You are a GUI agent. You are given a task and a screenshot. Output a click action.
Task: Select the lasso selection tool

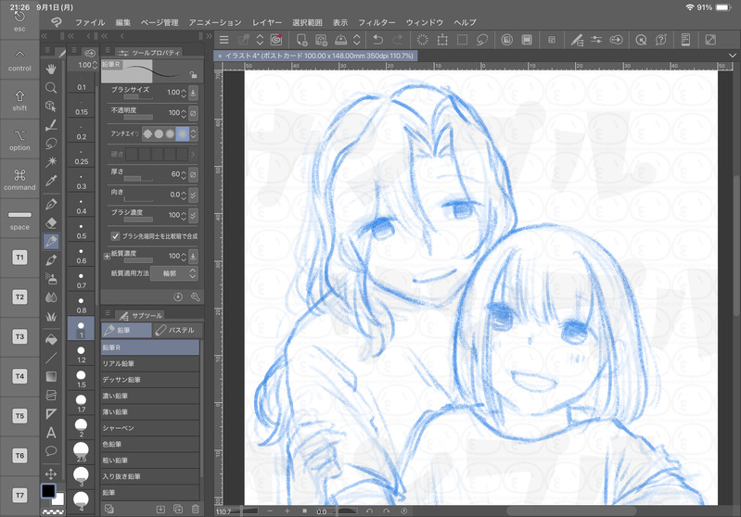pos(51,144)
